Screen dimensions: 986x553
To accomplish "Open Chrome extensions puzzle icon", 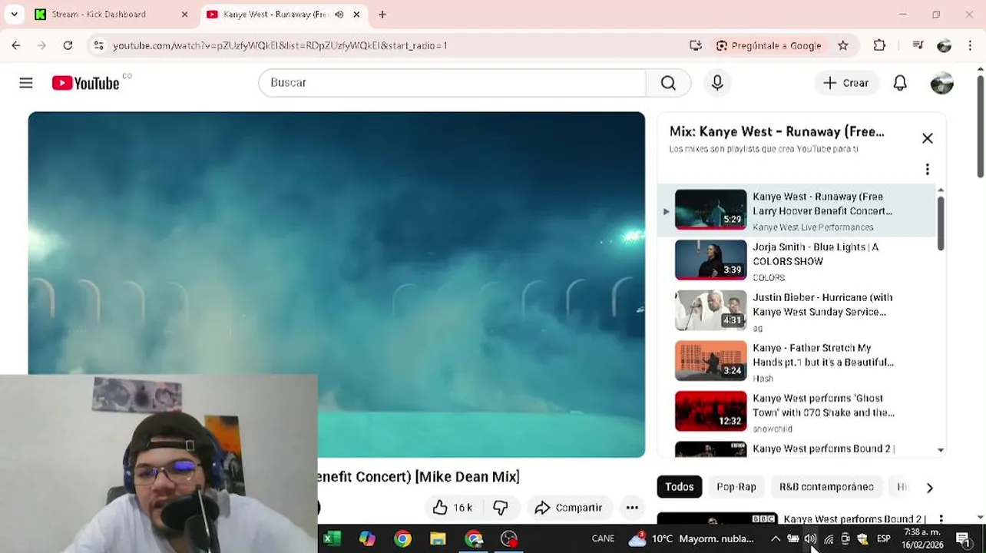I will point(880,45).
